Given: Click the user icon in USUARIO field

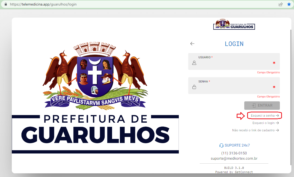Looking at the screenshot, I should click(194, 63).
